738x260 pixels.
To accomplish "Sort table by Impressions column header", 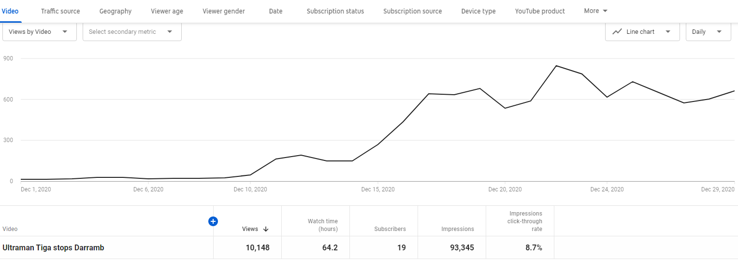I will (x=457, y=229).
